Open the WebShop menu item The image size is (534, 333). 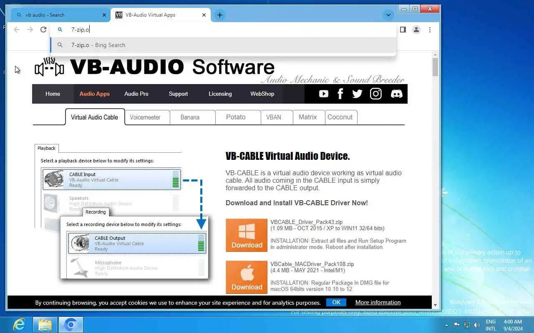(x=262, y=94)
